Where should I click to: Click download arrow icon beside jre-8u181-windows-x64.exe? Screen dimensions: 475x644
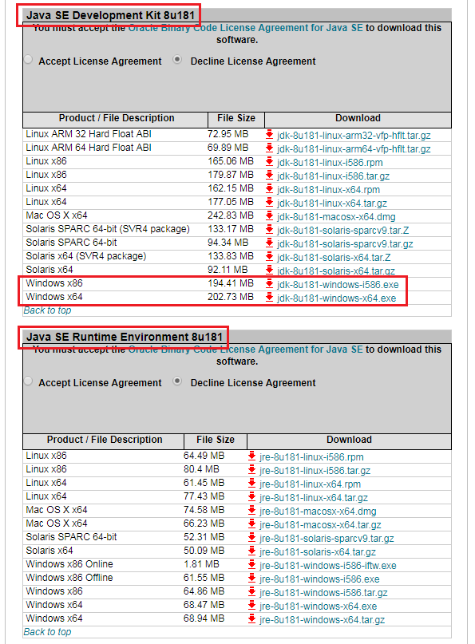pyautogui.click(x=252, y=605)
